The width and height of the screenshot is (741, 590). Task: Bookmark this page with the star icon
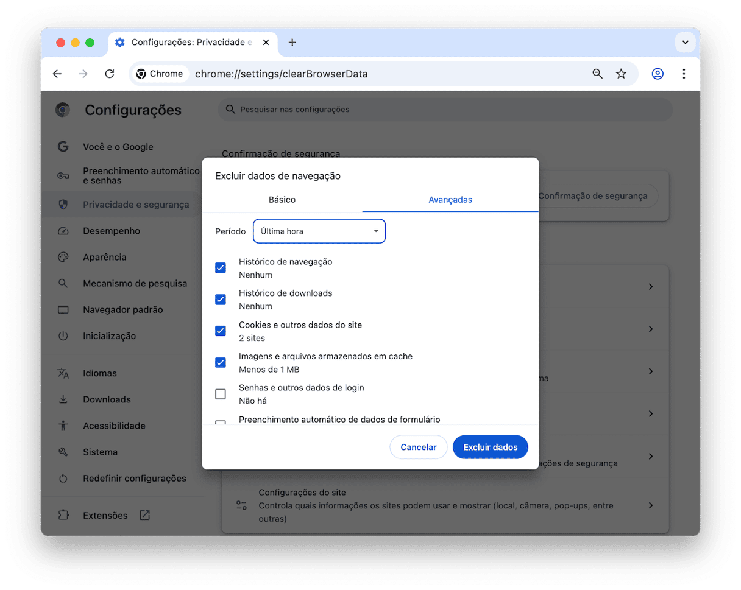click(x=621, y=74)
